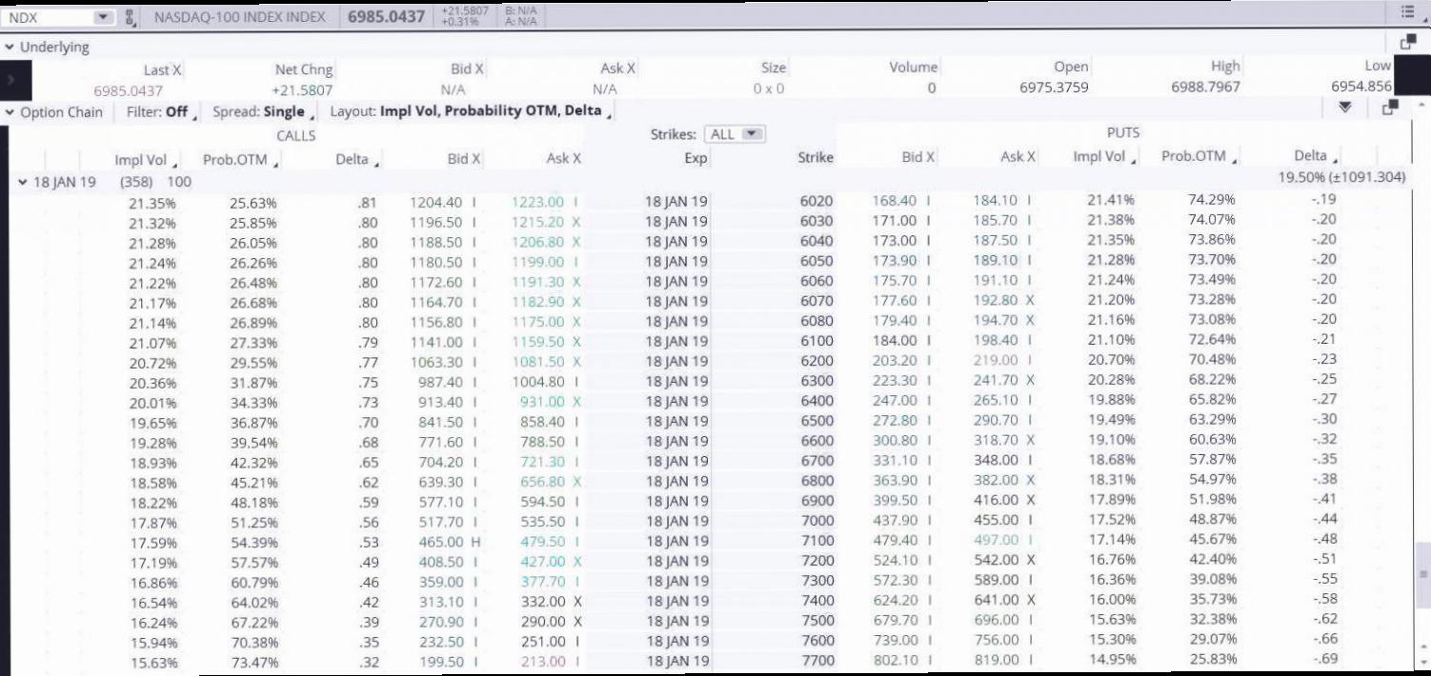Click the symbol link chain icon
The width and height of the screenshot is (1431, 676).
[x=131, y=17]
